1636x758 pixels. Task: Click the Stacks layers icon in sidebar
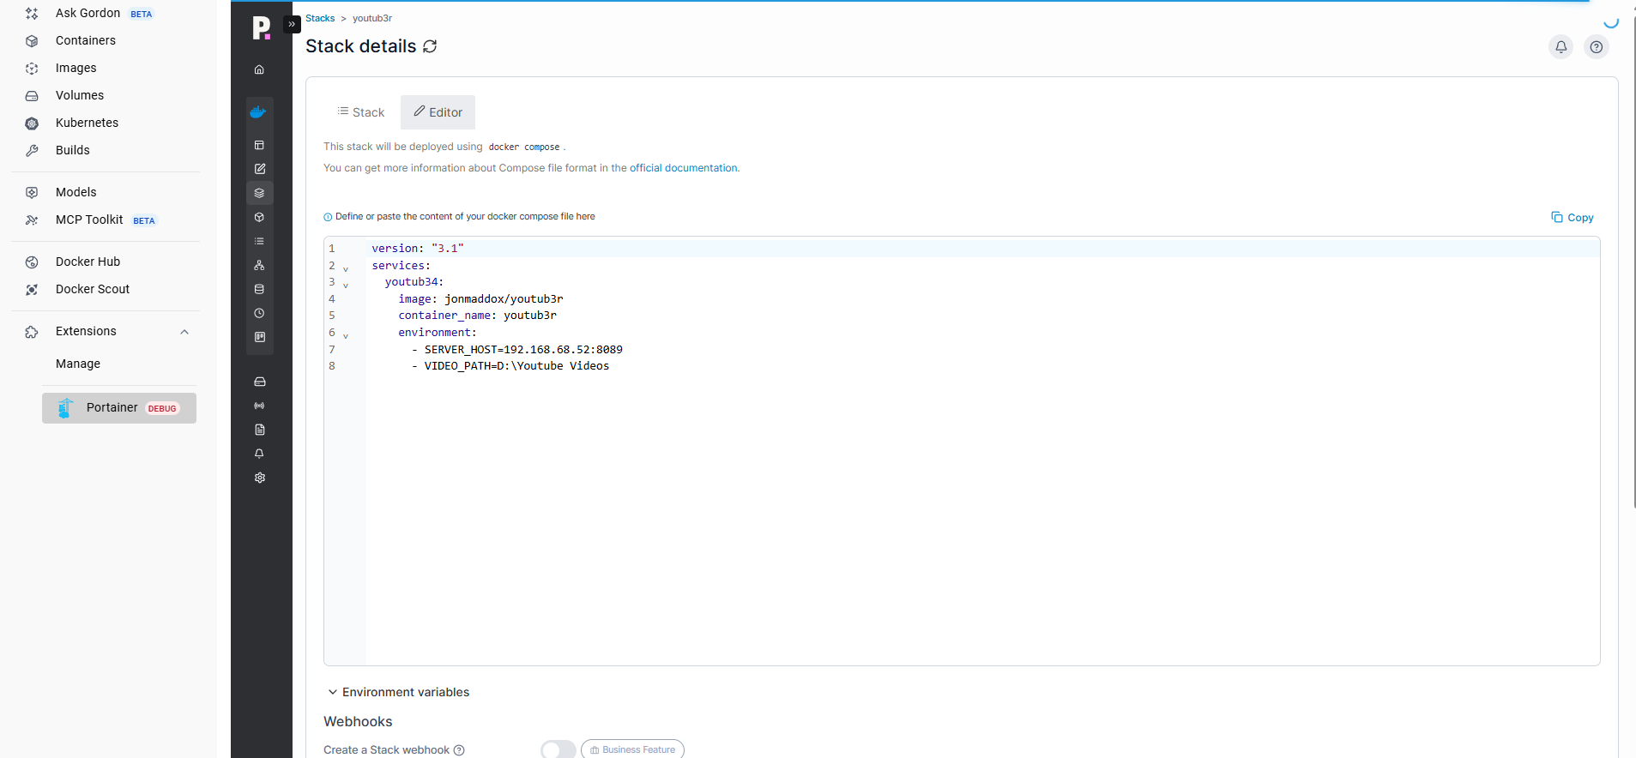point(259,193)
